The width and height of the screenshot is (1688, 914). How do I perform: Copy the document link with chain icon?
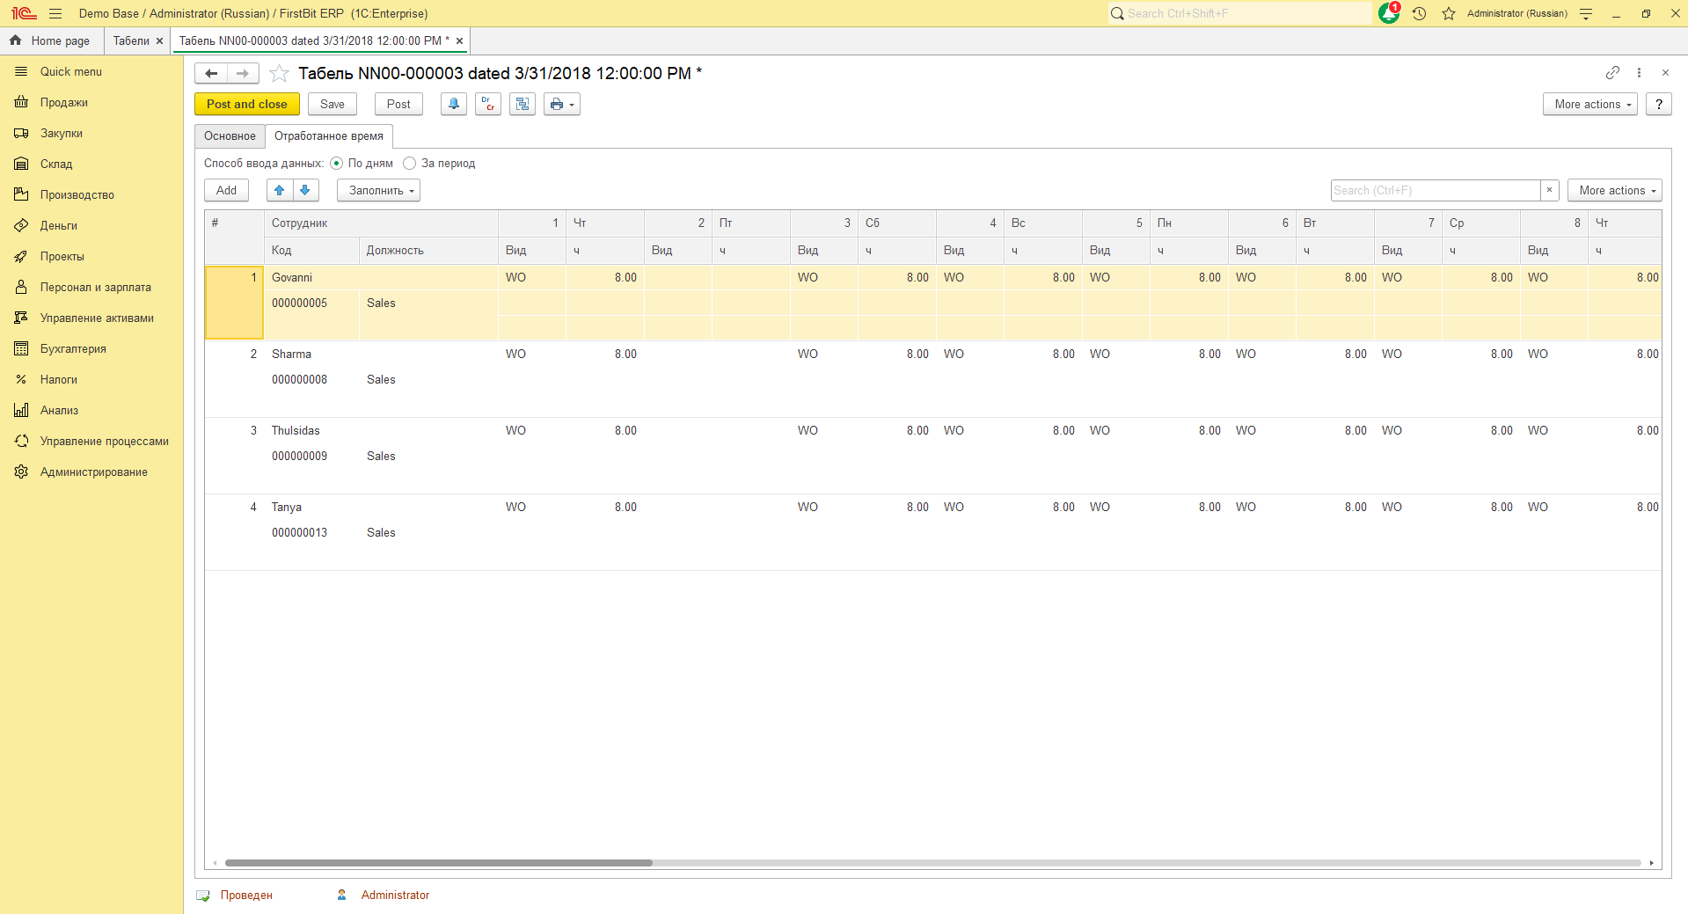[x=1612, y=72]
